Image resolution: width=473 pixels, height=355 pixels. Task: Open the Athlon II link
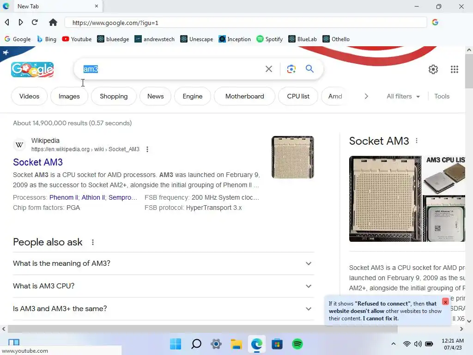coord(93,197)
